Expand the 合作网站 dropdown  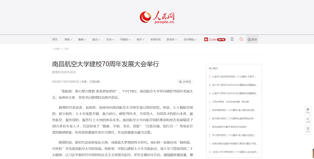point(190,40)
